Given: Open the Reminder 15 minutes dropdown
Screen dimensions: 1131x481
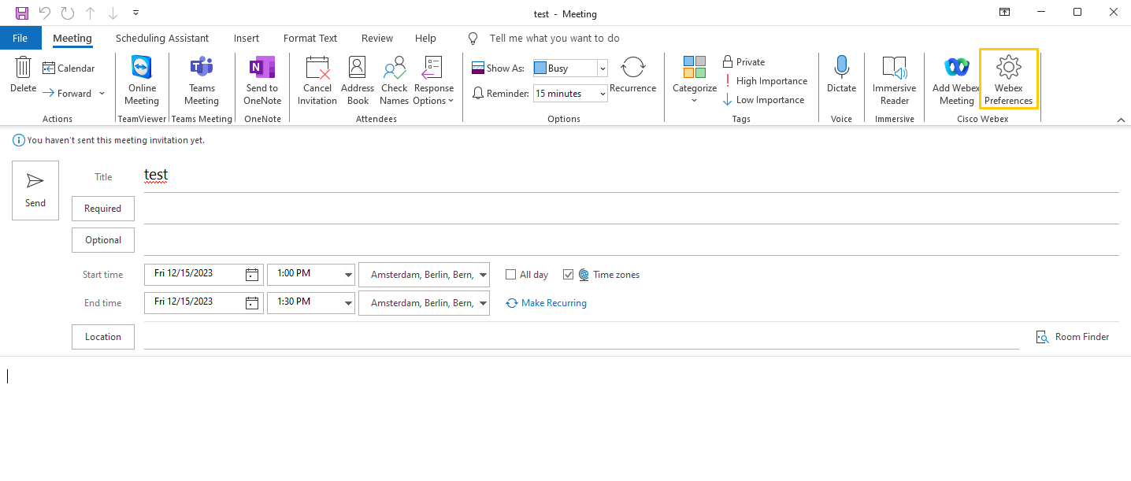Looking at the screenshot, I should pos(603,94).
